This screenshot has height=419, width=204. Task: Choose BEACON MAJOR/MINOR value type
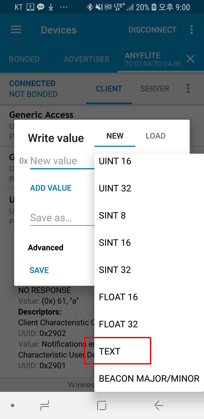pos(149,378)
